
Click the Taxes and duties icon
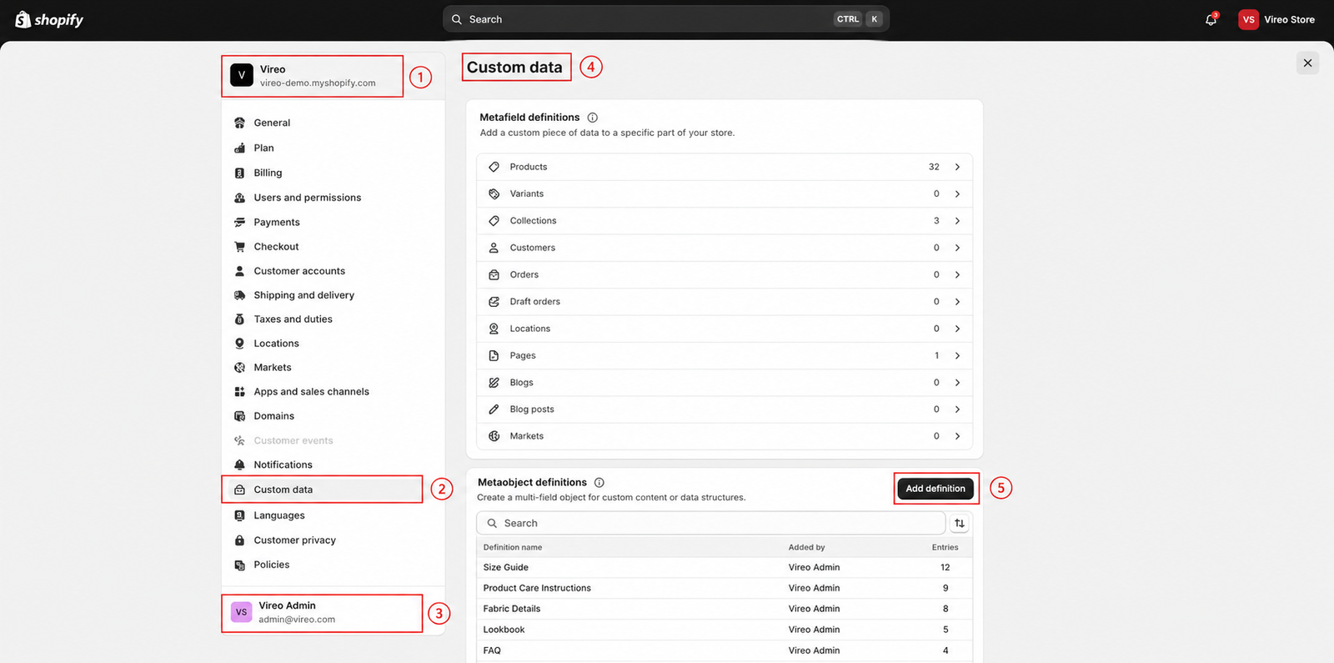240,319
